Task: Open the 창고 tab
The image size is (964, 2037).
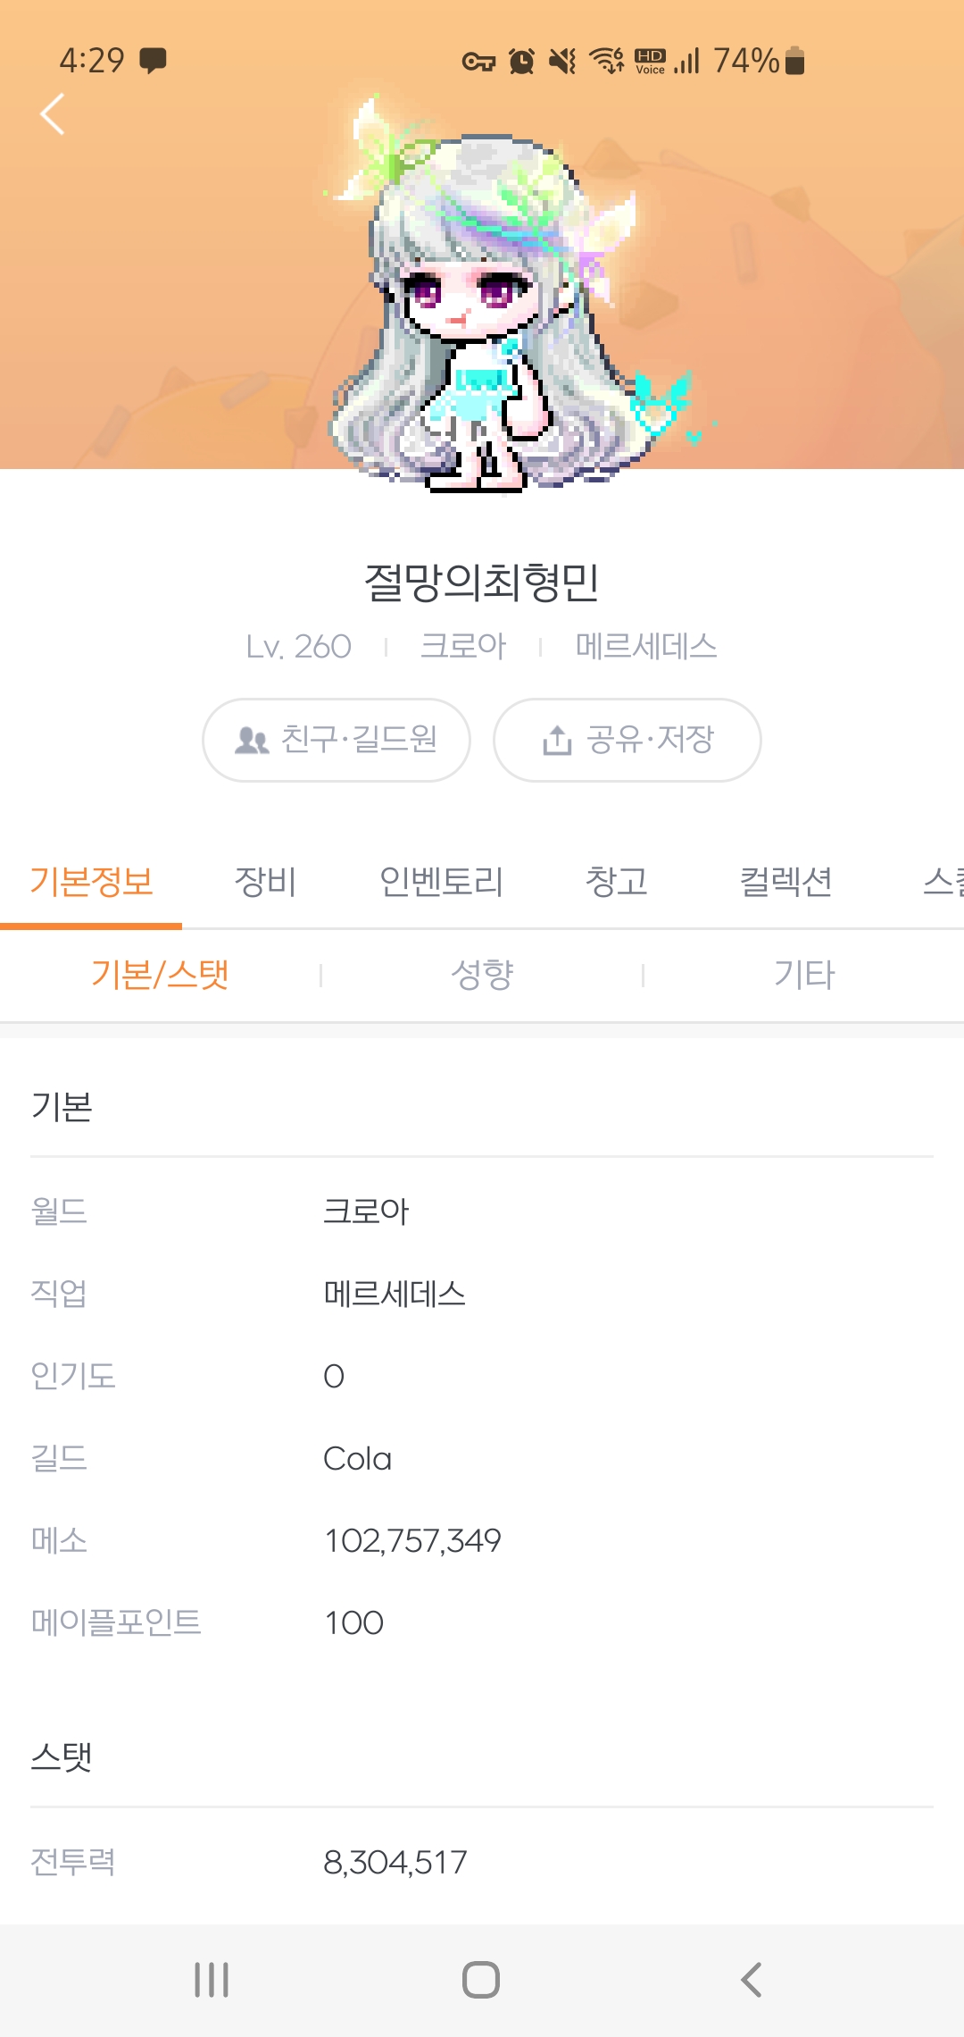Action: point(616,882)
